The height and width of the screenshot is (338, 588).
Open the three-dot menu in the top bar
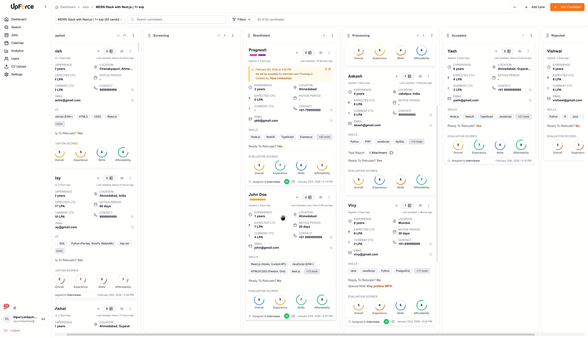pos(515,7)
